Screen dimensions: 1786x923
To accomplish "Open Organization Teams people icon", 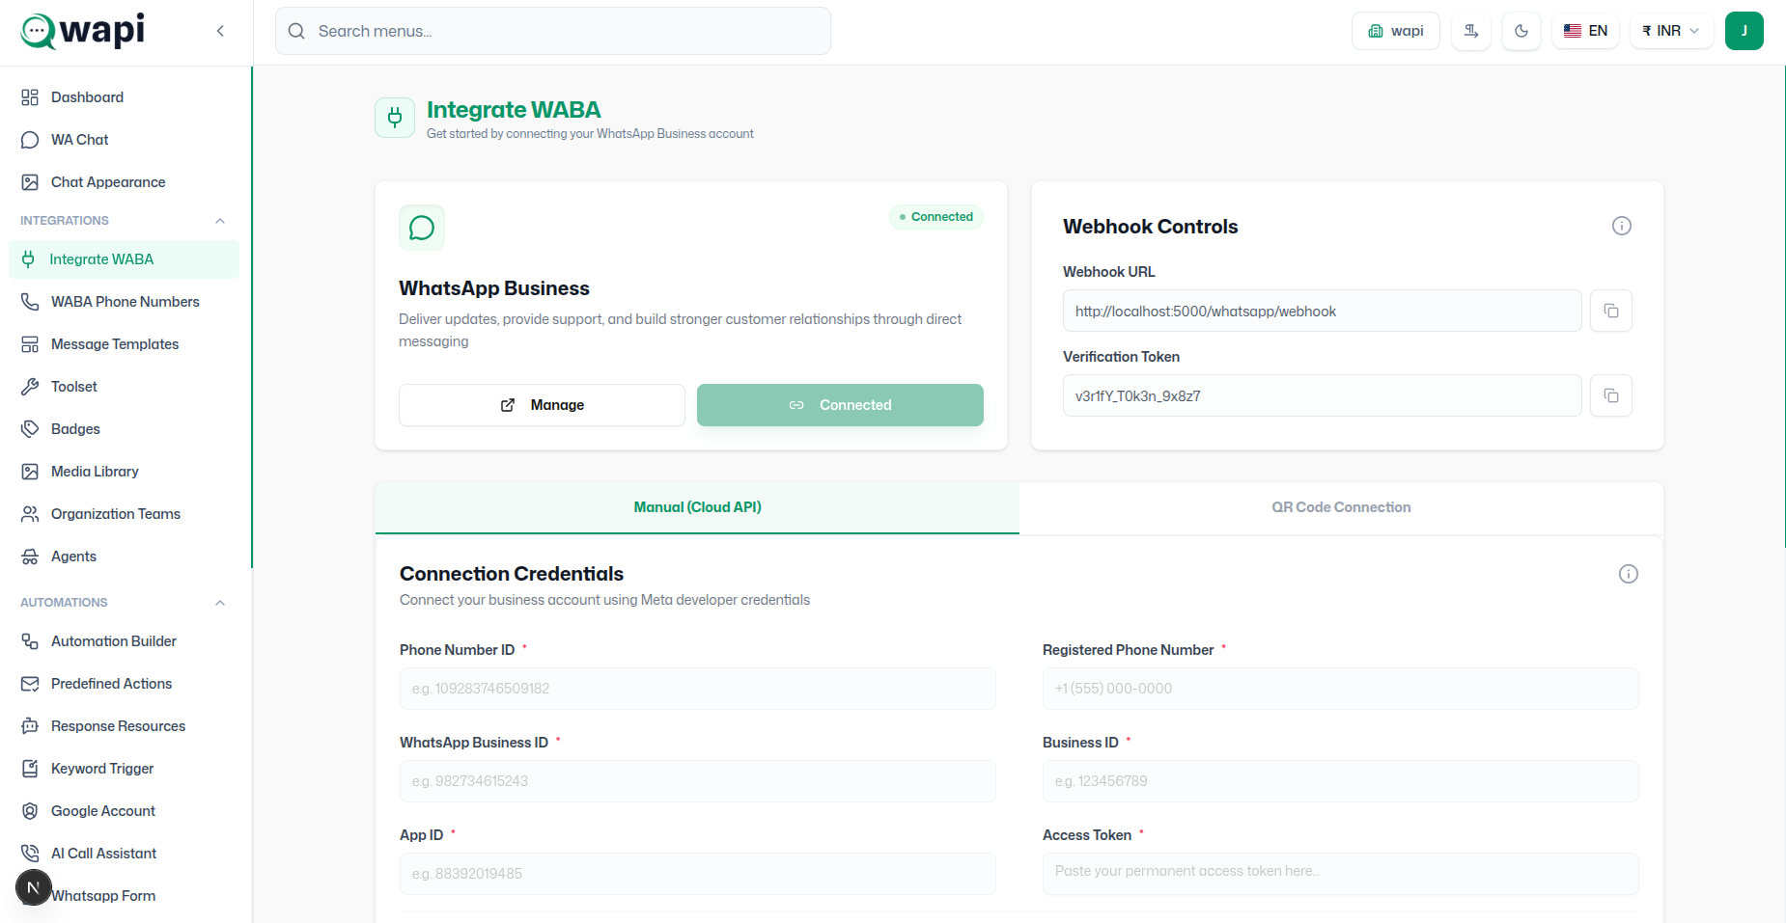I will point(30,514).
